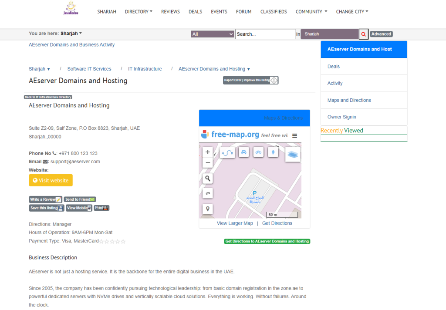This screenshot has width=446, height=310.
Task: Click the map location pin tool
Action: tap(208, 209)
